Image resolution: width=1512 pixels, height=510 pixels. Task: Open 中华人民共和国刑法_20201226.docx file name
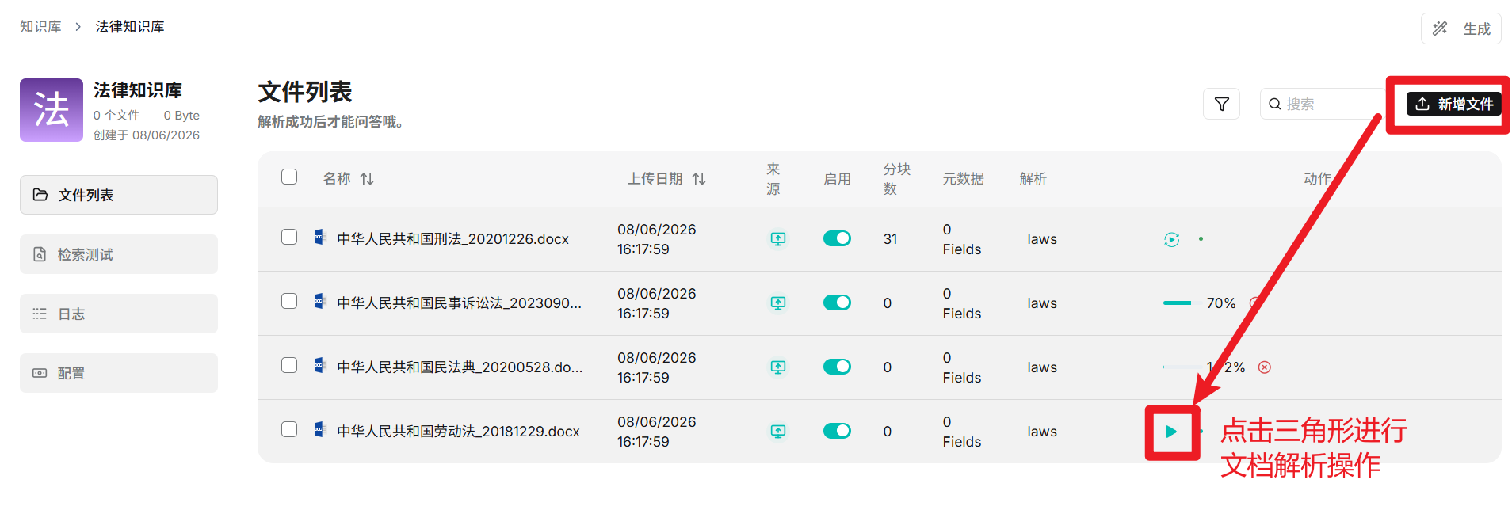(x=452, y=239)
